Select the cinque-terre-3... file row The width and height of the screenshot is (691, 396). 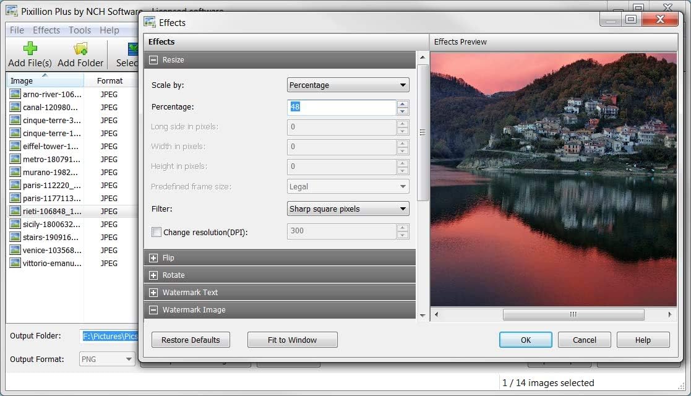(73, 121)
